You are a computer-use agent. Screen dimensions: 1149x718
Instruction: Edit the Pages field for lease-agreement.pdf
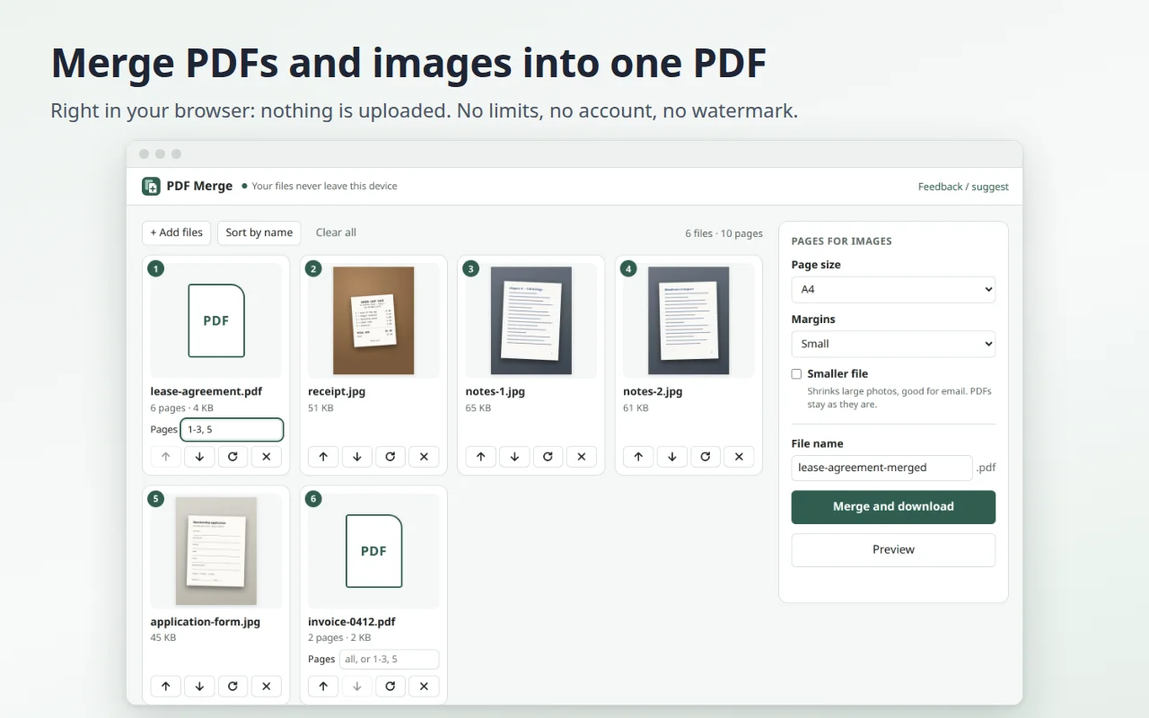(232, 430)
